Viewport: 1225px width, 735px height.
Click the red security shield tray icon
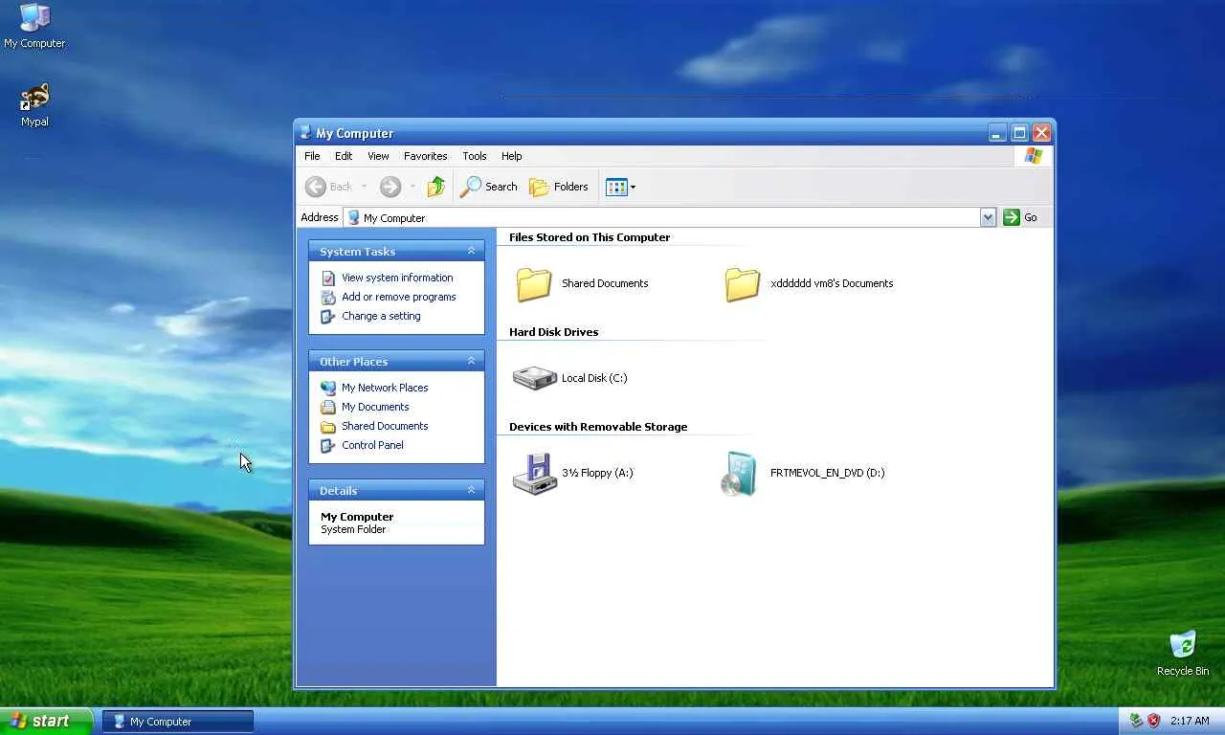click(x=1153, y=721)
